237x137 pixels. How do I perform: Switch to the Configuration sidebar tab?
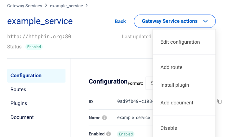coord(26,76)
